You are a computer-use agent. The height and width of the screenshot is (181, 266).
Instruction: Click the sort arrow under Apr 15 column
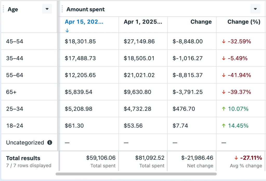click(x=67, y=30)
